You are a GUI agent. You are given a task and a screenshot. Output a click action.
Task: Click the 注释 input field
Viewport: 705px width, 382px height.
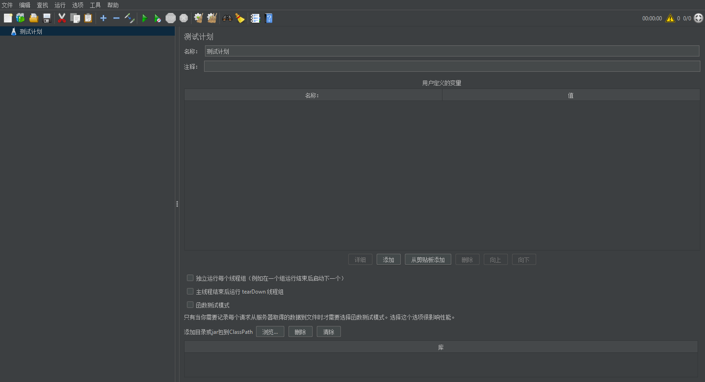click(452, 66)
